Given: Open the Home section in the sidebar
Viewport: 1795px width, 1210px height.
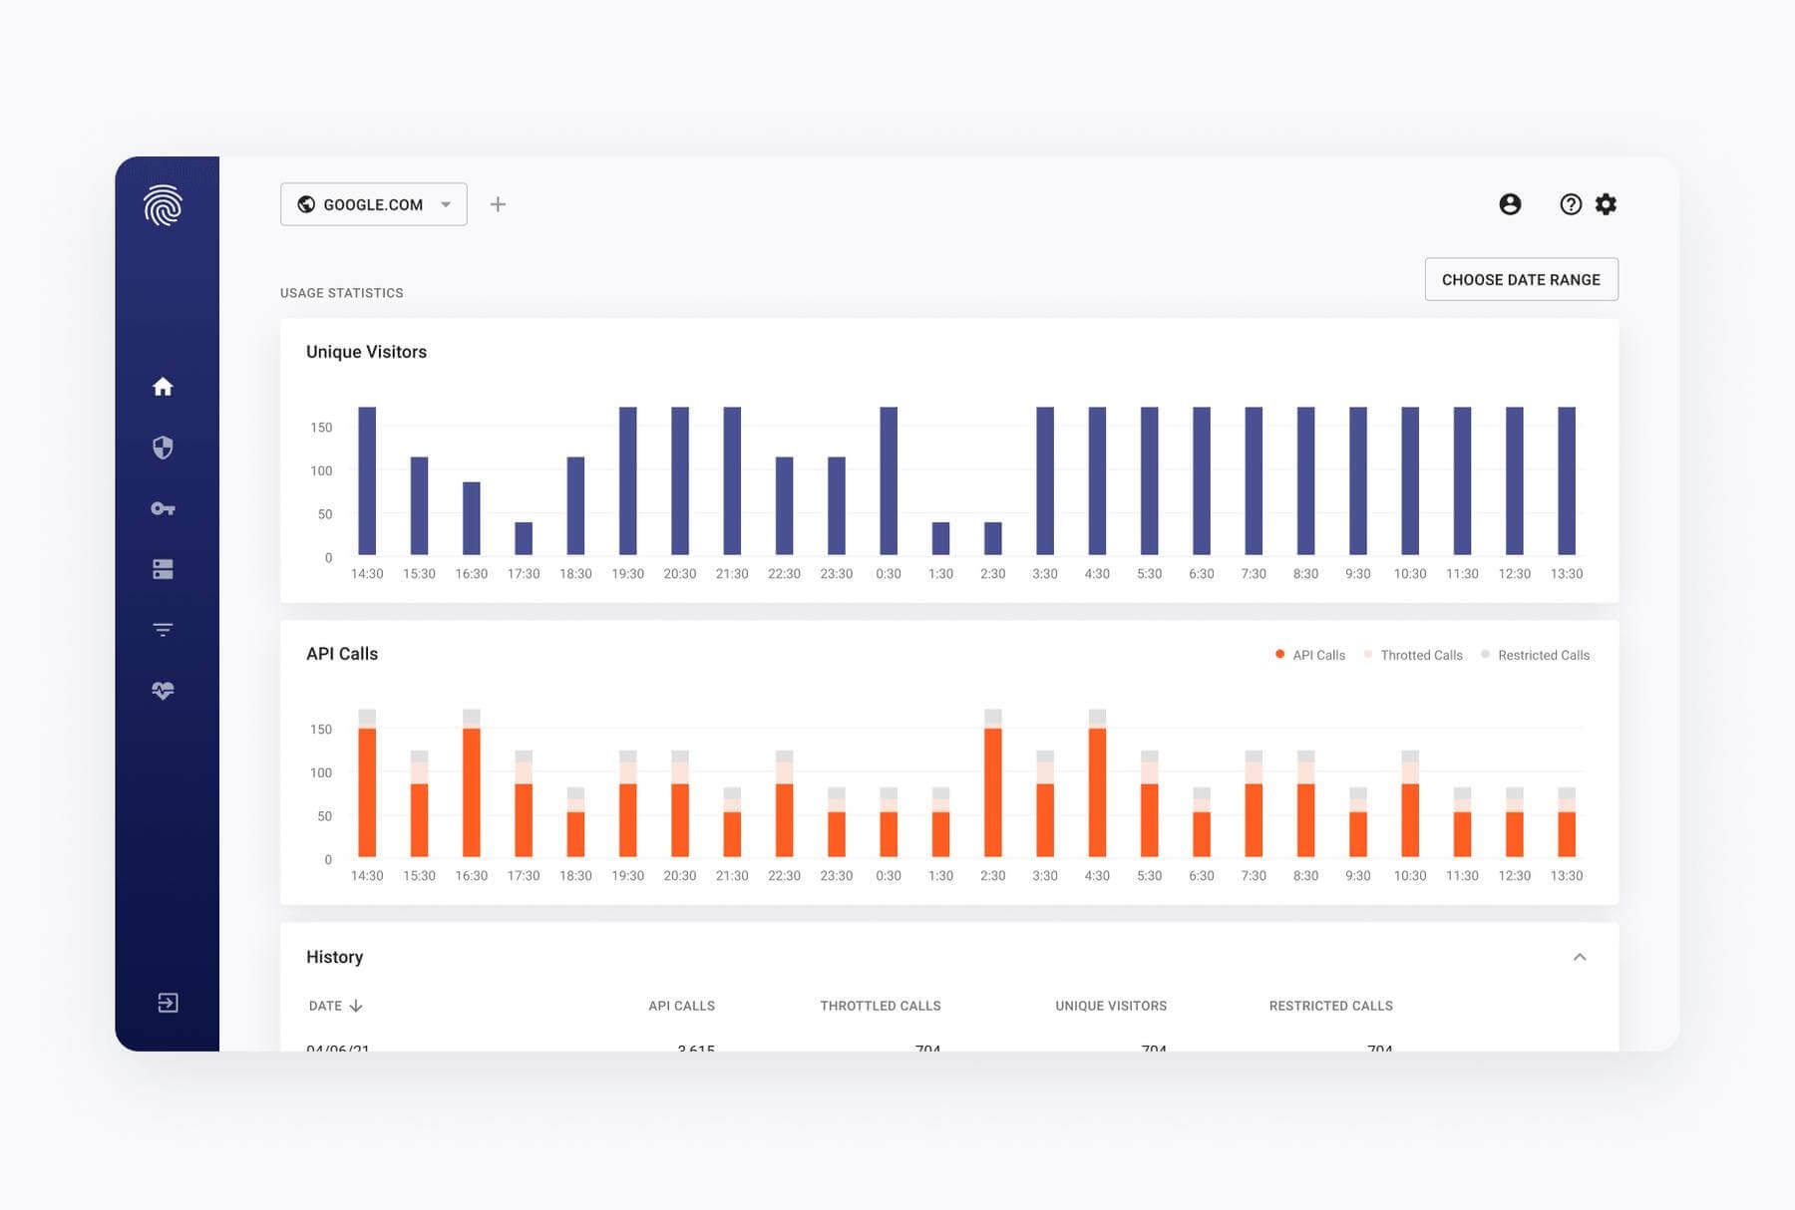Looking at the screenshot, I should (x=164, y=388).
